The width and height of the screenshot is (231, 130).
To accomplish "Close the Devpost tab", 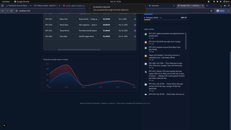I will 174,6.
